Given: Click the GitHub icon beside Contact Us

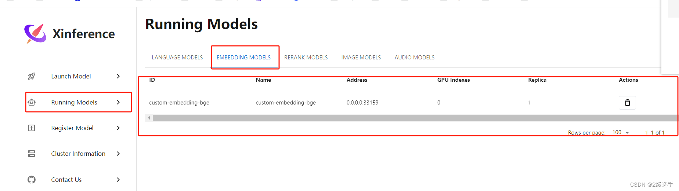Looking at the screenshot, I should pyautogui.click(x=32, y=180).
